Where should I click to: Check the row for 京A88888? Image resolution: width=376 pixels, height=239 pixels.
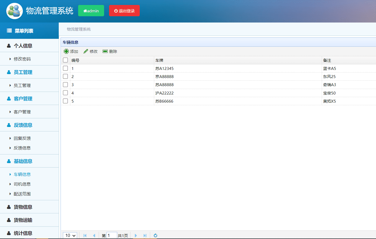[x=66, y=76]
